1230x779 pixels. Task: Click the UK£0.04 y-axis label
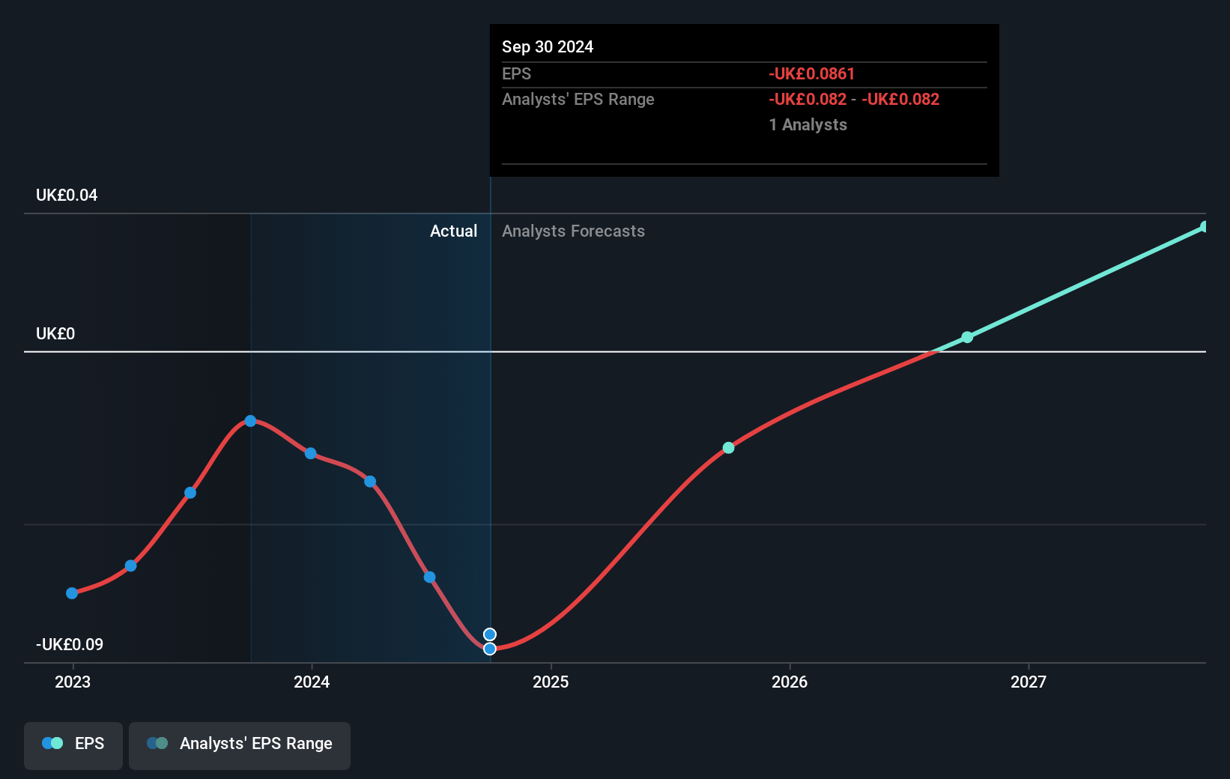pos(67,195)
